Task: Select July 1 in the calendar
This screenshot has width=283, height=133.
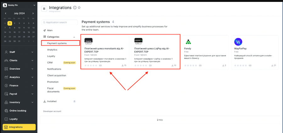Action: tap(10, 23)
